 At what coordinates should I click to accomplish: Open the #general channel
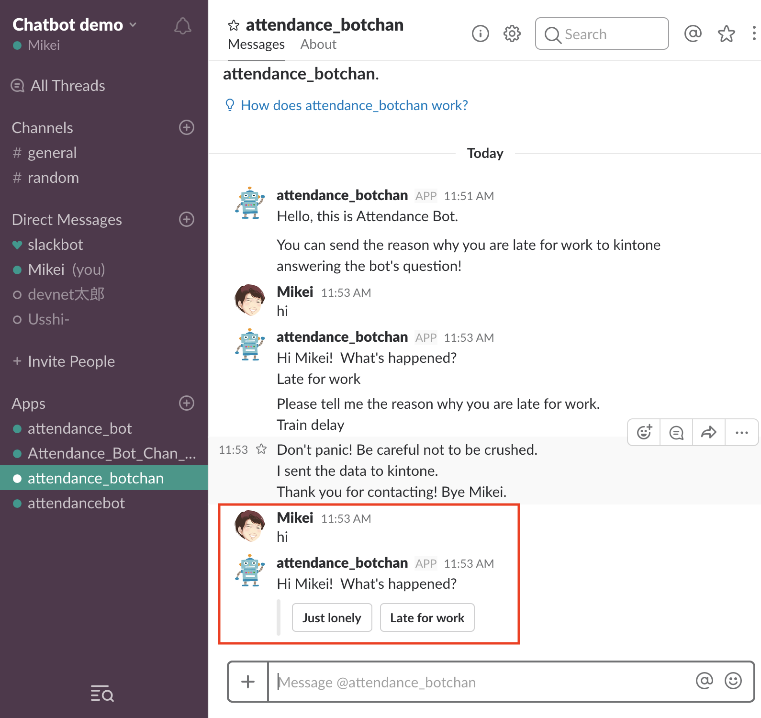(x=52, y=153)
